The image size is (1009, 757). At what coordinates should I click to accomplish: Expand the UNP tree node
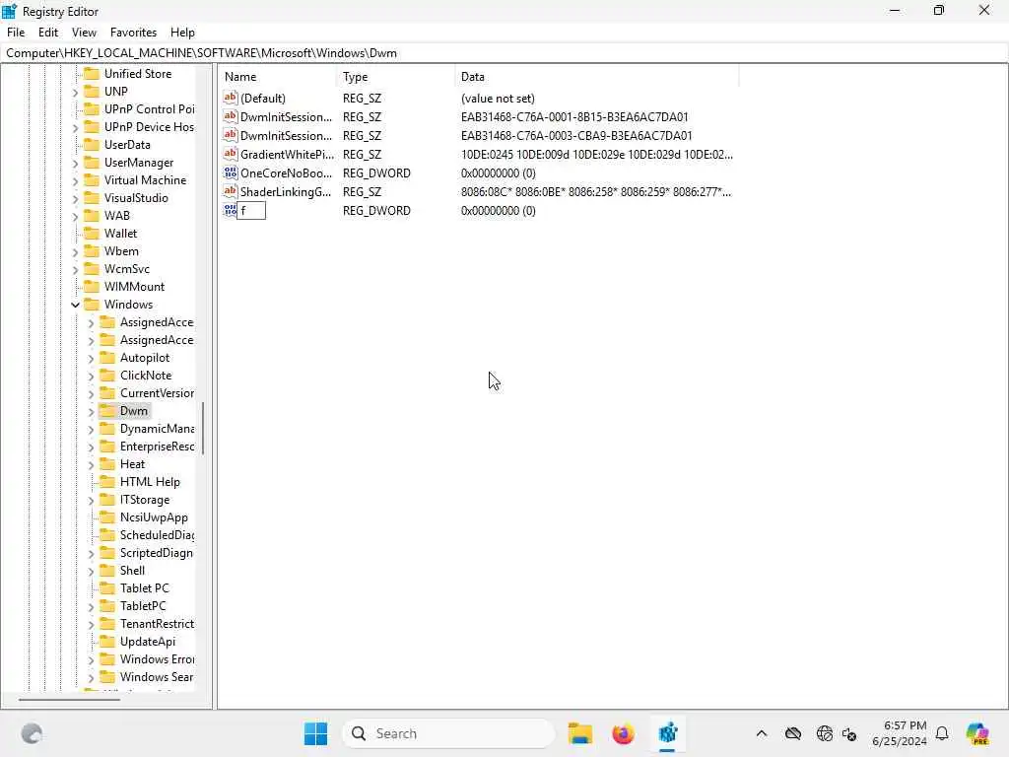tap(75, 92)
